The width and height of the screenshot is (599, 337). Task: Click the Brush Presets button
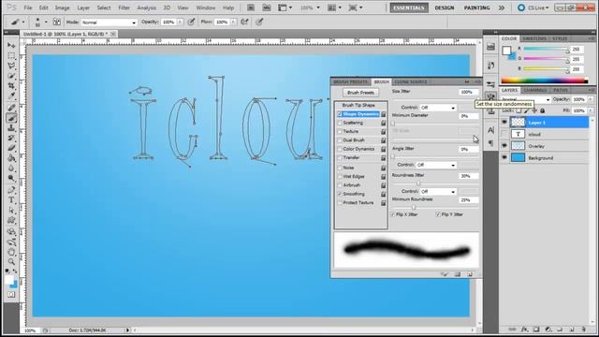(360, 93)
